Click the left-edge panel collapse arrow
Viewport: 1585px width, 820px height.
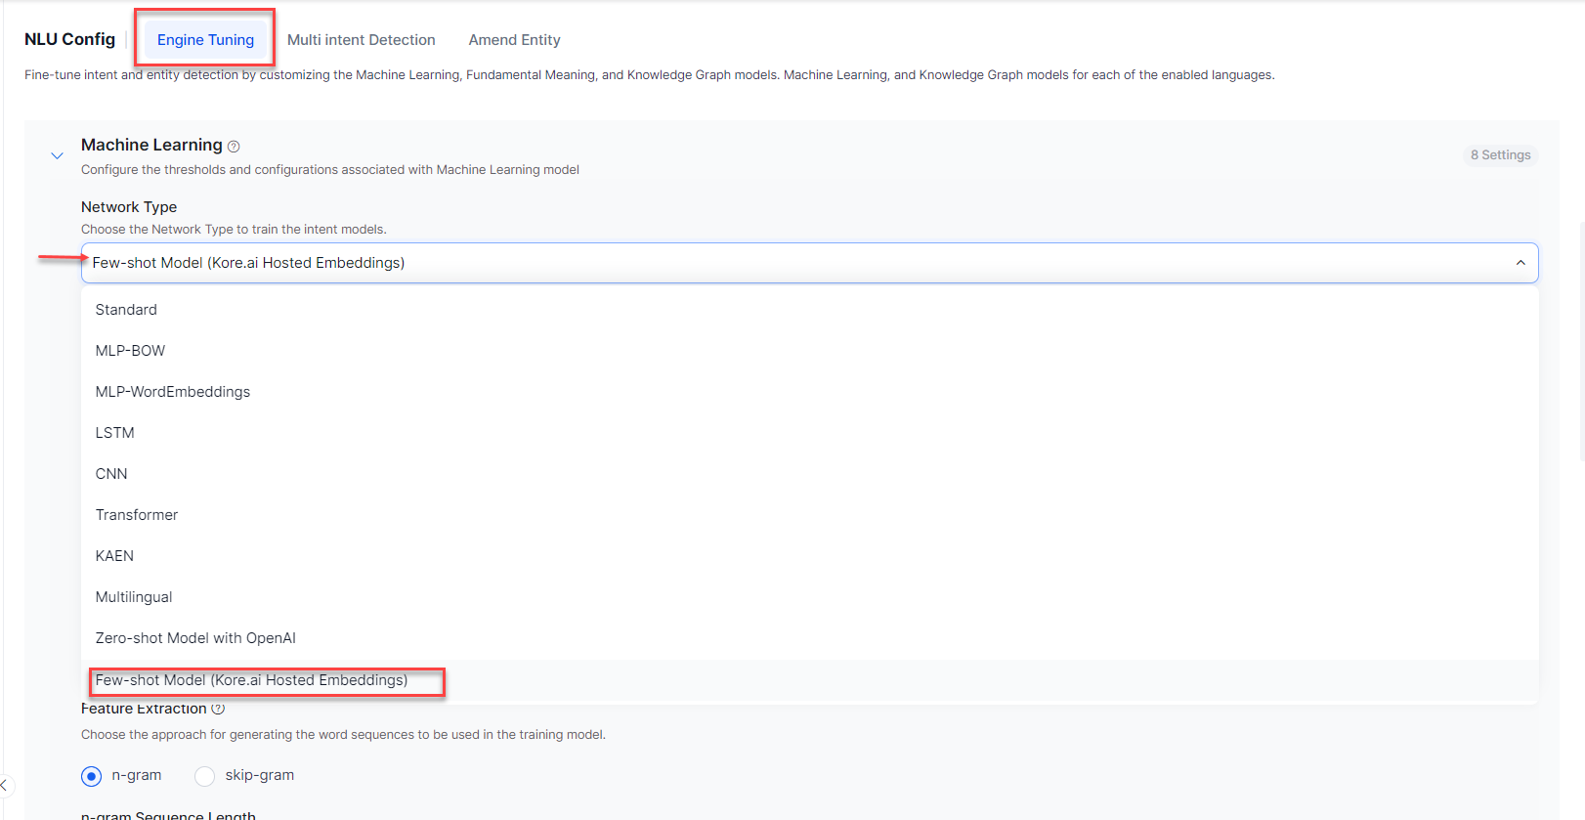[4, 785]
